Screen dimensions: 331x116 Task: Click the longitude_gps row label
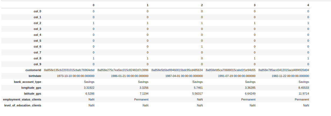(x=31, y=88)
